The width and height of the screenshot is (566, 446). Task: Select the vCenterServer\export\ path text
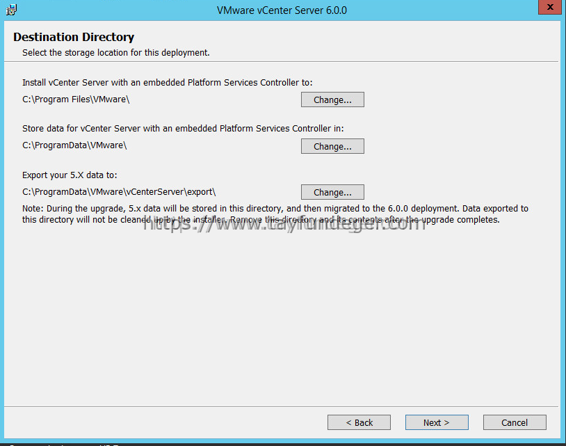pos(119,192)
